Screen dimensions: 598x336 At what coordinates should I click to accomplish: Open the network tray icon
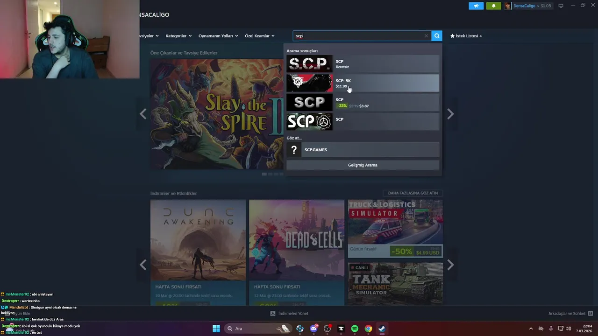561,329
